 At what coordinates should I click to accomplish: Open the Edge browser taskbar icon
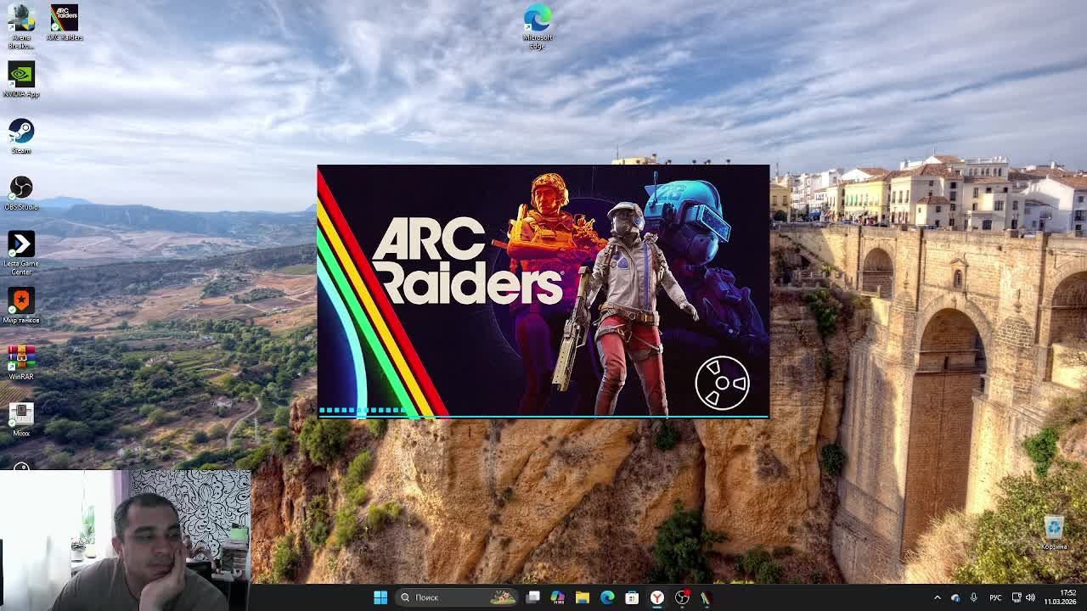607,597
